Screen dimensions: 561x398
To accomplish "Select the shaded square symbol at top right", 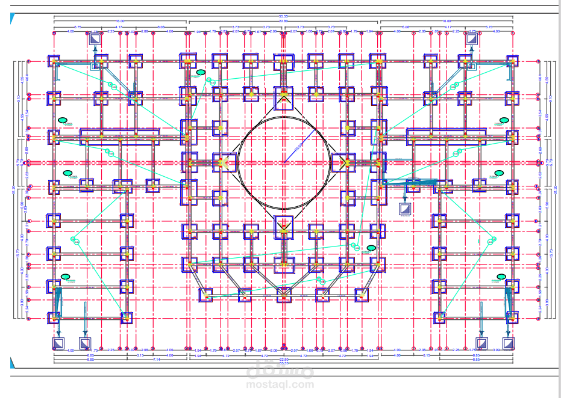I will click(472, 39).
